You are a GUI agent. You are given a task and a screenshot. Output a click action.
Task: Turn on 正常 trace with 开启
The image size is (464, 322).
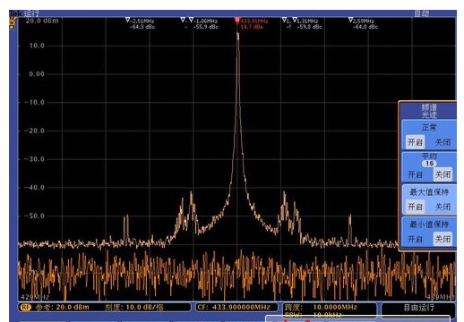[x=415, y=142]
